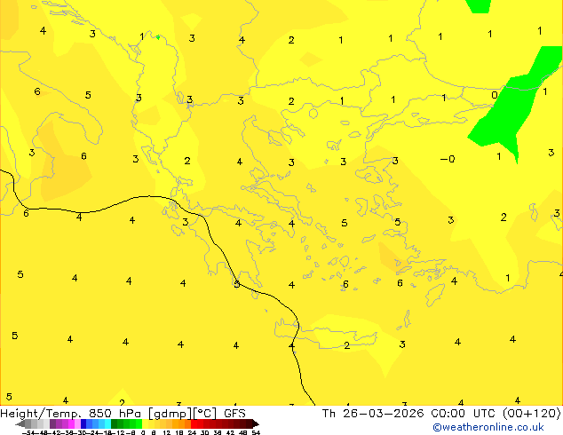Click the gray left arrow of color scale
The width and height of the screenshot is (563, 435).
pyautogui.click(x=20, y=424)
